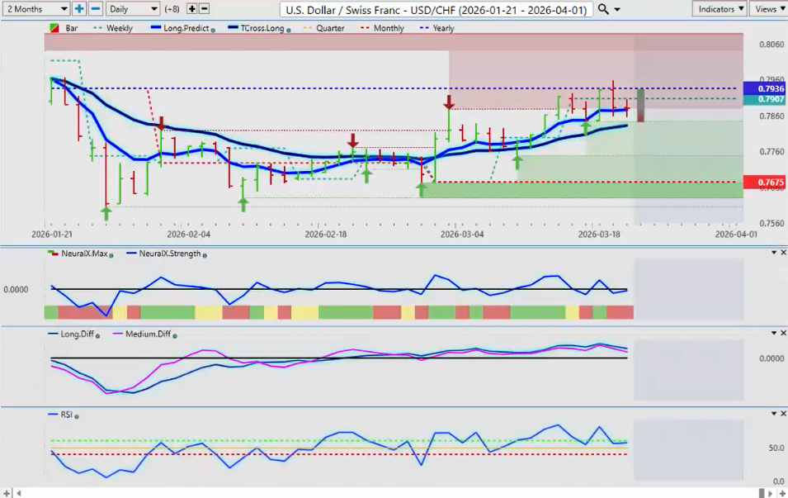The height and width of the screenshot is (498, 788).
Task: Click the small minus button after (+8)
Action: [x=204, y=8]
